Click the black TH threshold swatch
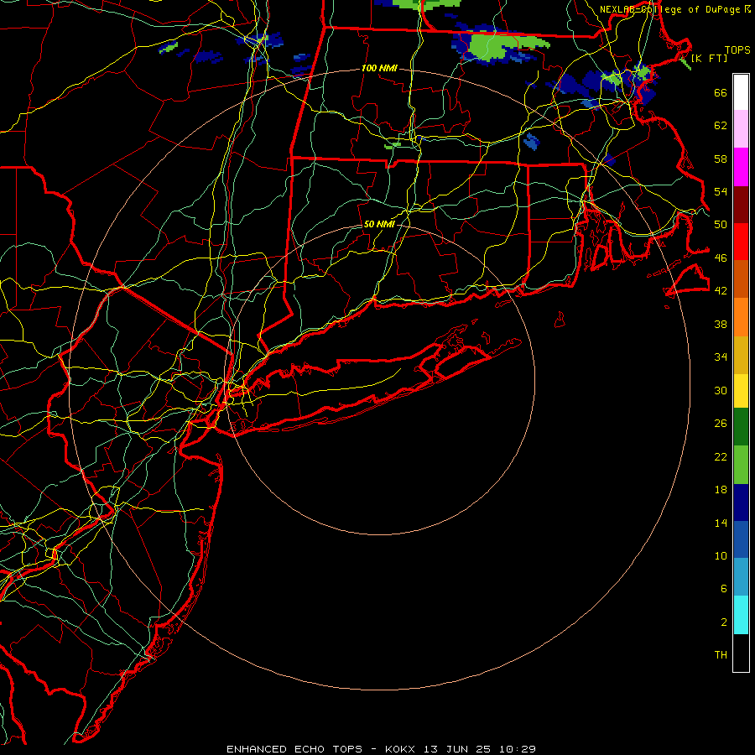This screenshot has width=755, height=755. tap(741, 653)
